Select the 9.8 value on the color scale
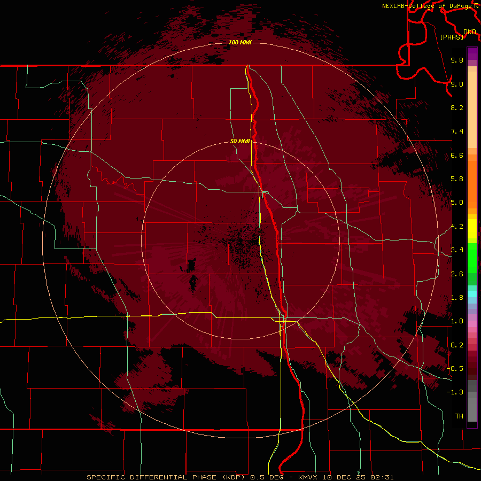 [457, 60]
